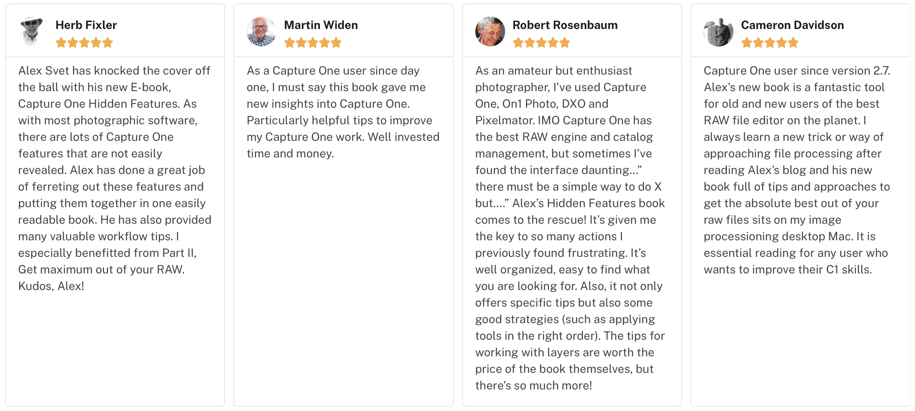Click Herb Fixler's review text about the E-book

[115, 178]
